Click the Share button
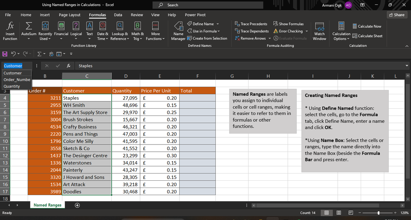Viewport: 411px width, 220px height. pyautogui.click(x=397, y=15)
